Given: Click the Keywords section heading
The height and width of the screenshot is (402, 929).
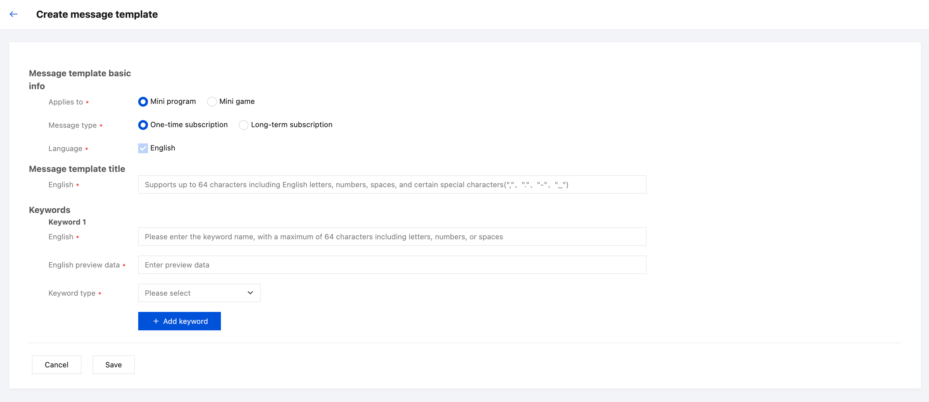Looking at the screenshot, I should (49, 210).
